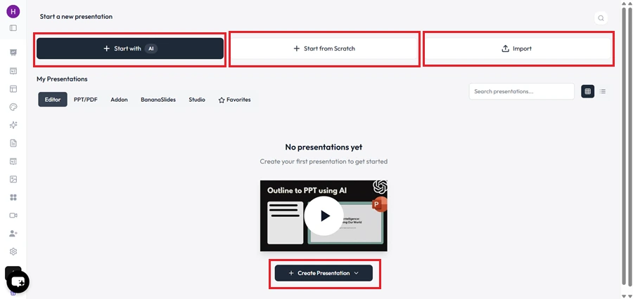
Task: Click the upload icon on Import
Action: click(x=506, y=48)
